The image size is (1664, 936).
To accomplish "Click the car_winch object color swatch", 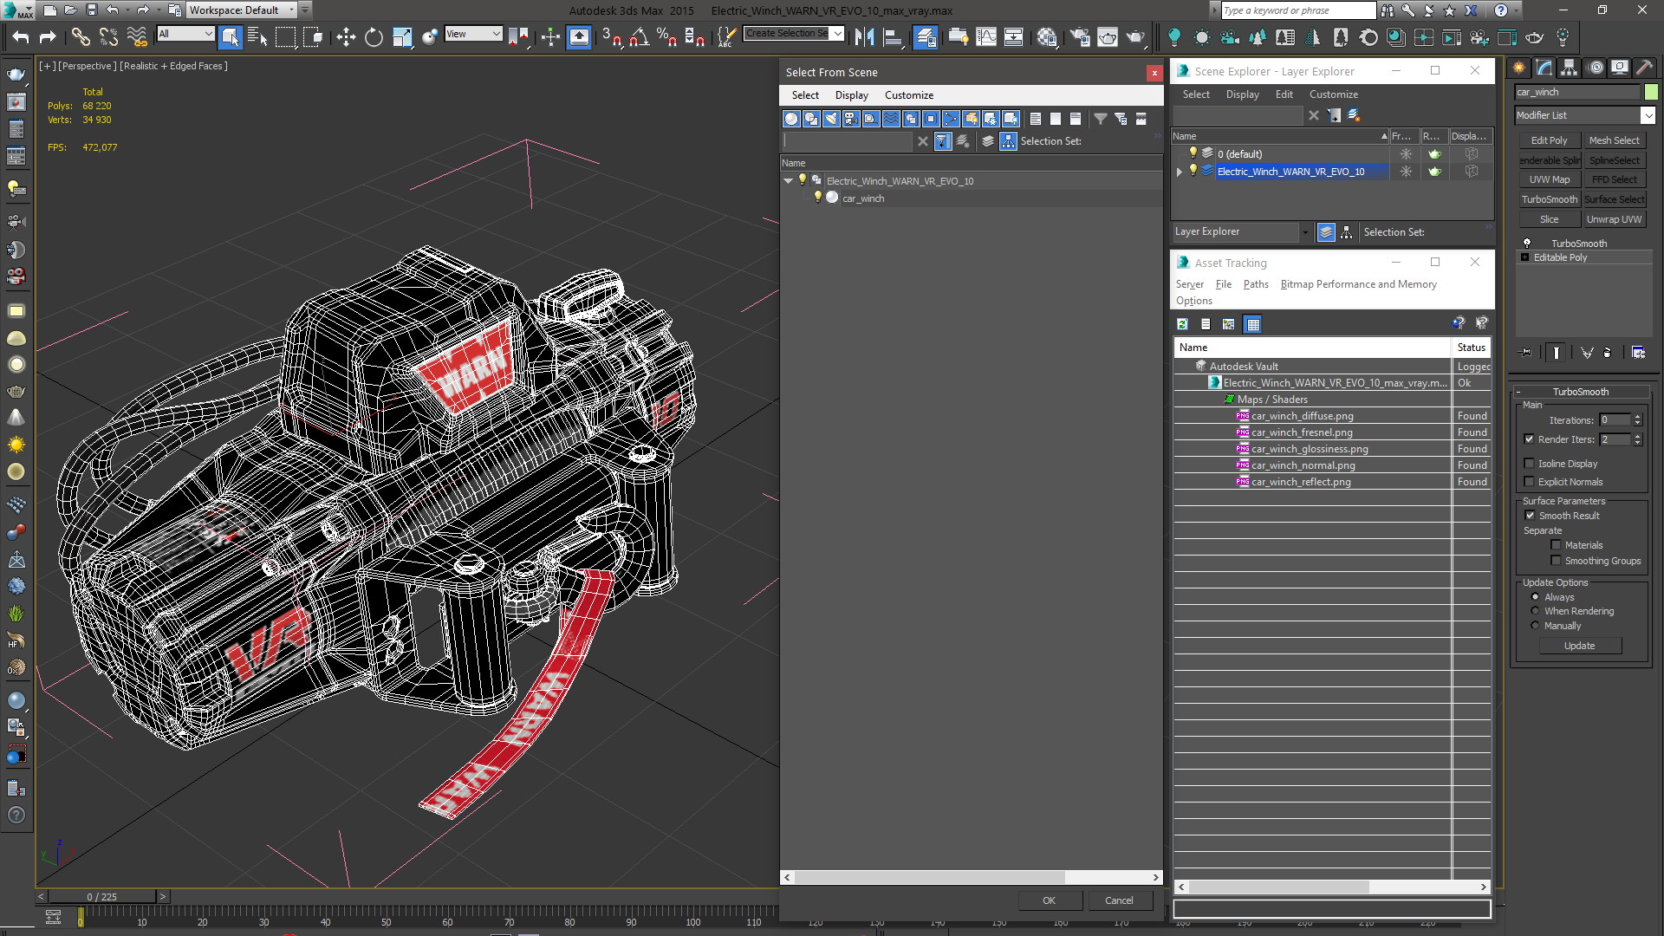I will (1650, 92).
